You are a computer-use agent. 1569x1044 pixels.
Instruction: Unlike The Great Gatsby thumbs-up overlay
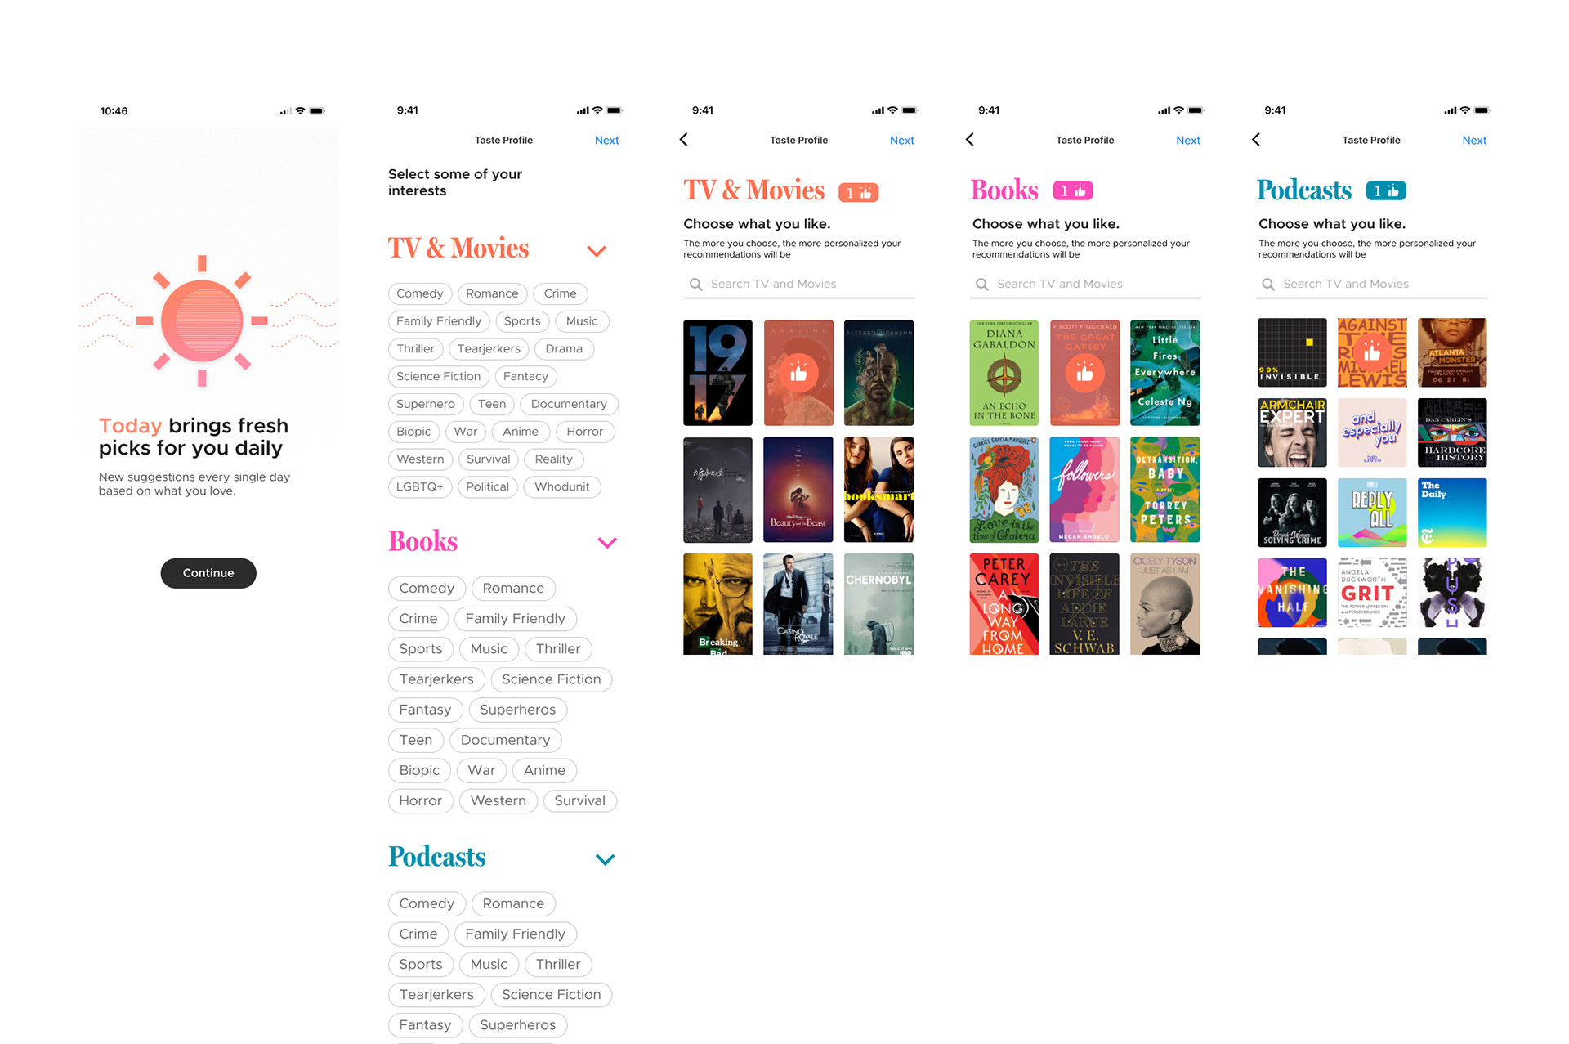click(x=1084, y=373)
